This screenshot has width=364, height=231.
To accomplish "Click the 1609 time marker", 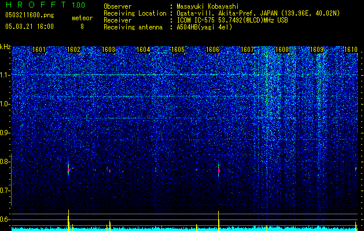I will [x=317, y=50].
